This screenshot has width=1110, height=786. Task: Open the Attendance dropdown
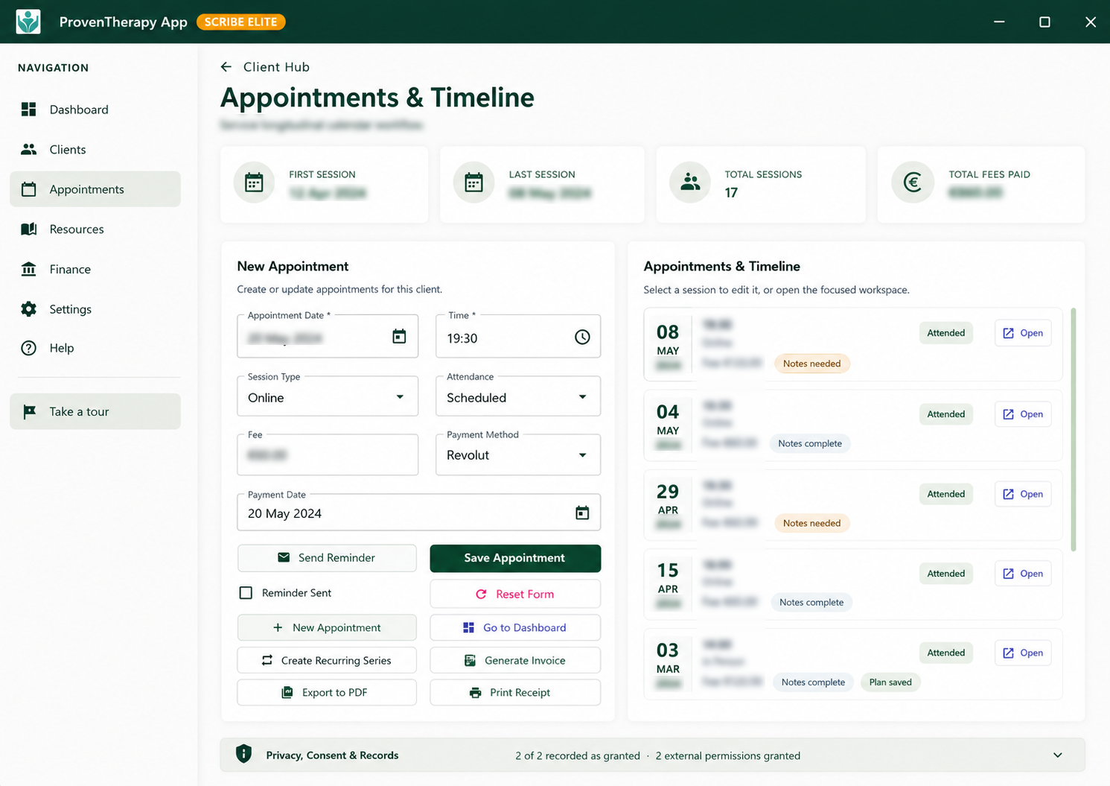(x=518, y=397)
